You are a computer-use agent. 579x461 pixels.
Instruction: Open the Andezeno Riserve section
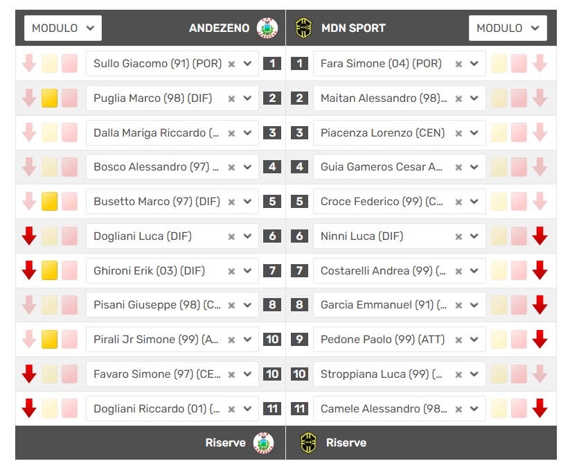(225, 443)
